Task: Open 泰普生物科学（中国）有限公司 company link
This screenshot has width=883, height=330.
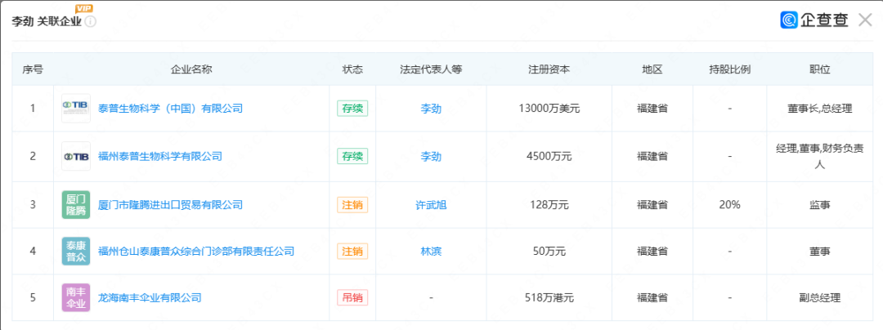Action: [x=171, y=109]
